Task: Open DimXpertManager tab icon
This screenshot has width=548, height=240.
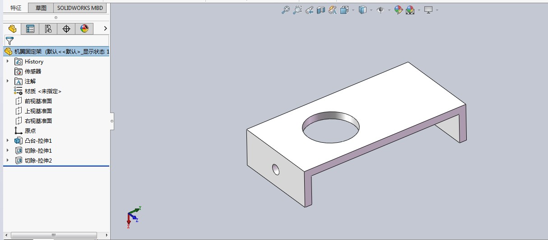Action: click(66, 29)
